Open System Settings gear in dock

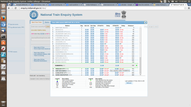point(3,49)
